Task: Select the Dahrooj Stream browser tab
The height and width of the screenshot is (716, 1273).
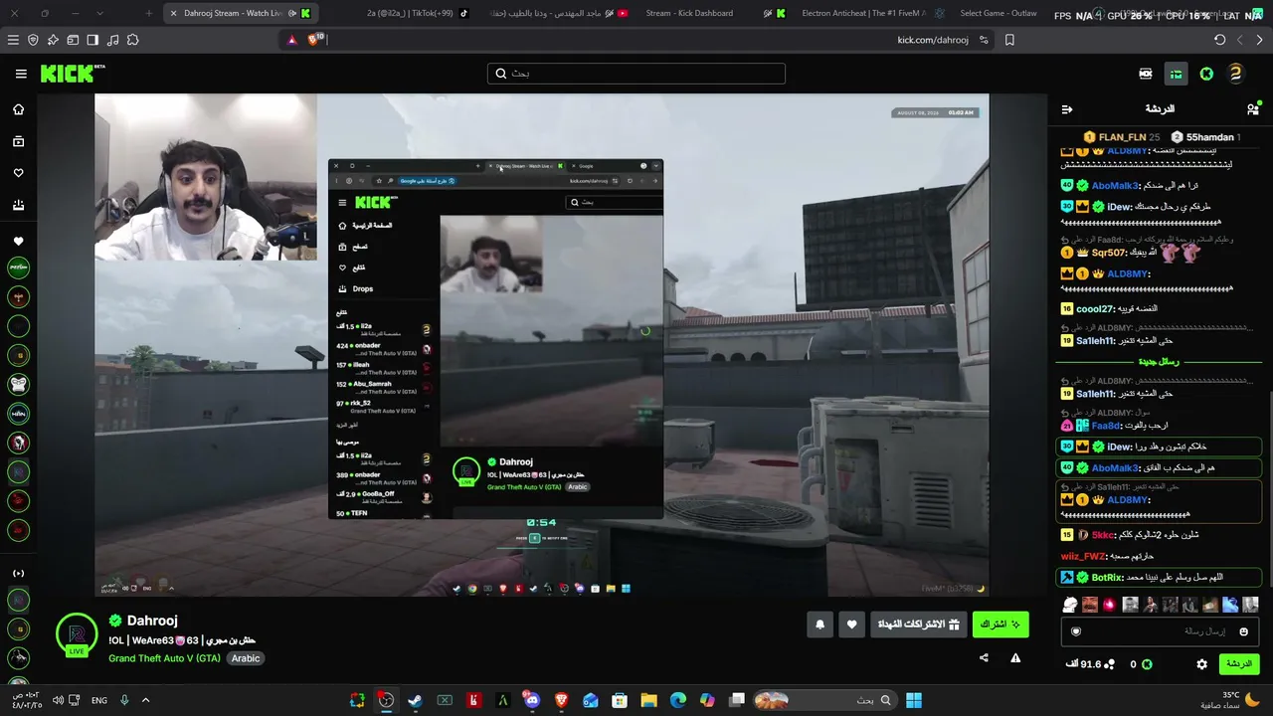Action: [x=241, y=13]
